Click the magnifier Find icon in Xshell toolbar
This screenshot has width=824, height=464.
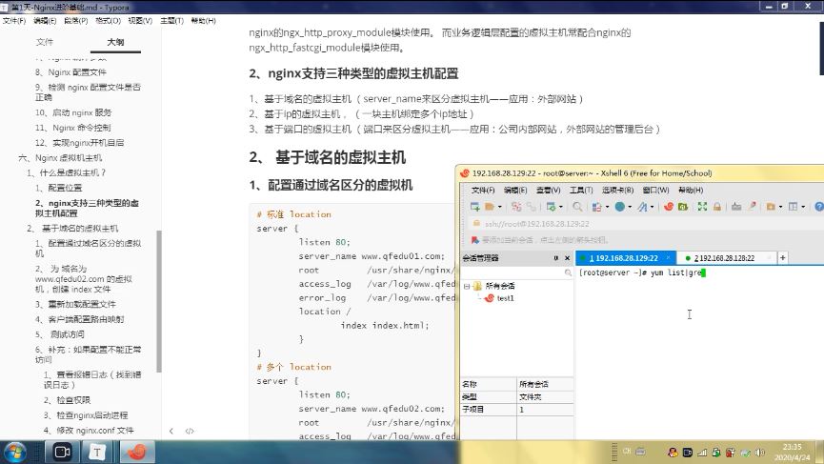[x=576, y=207]
